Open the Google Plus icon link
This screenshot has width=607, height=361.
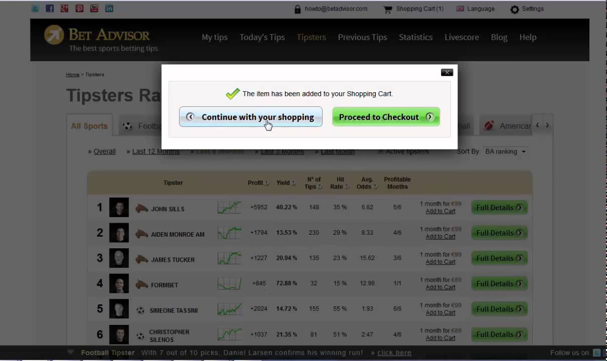pyautogui.click(x=64, y=9)
